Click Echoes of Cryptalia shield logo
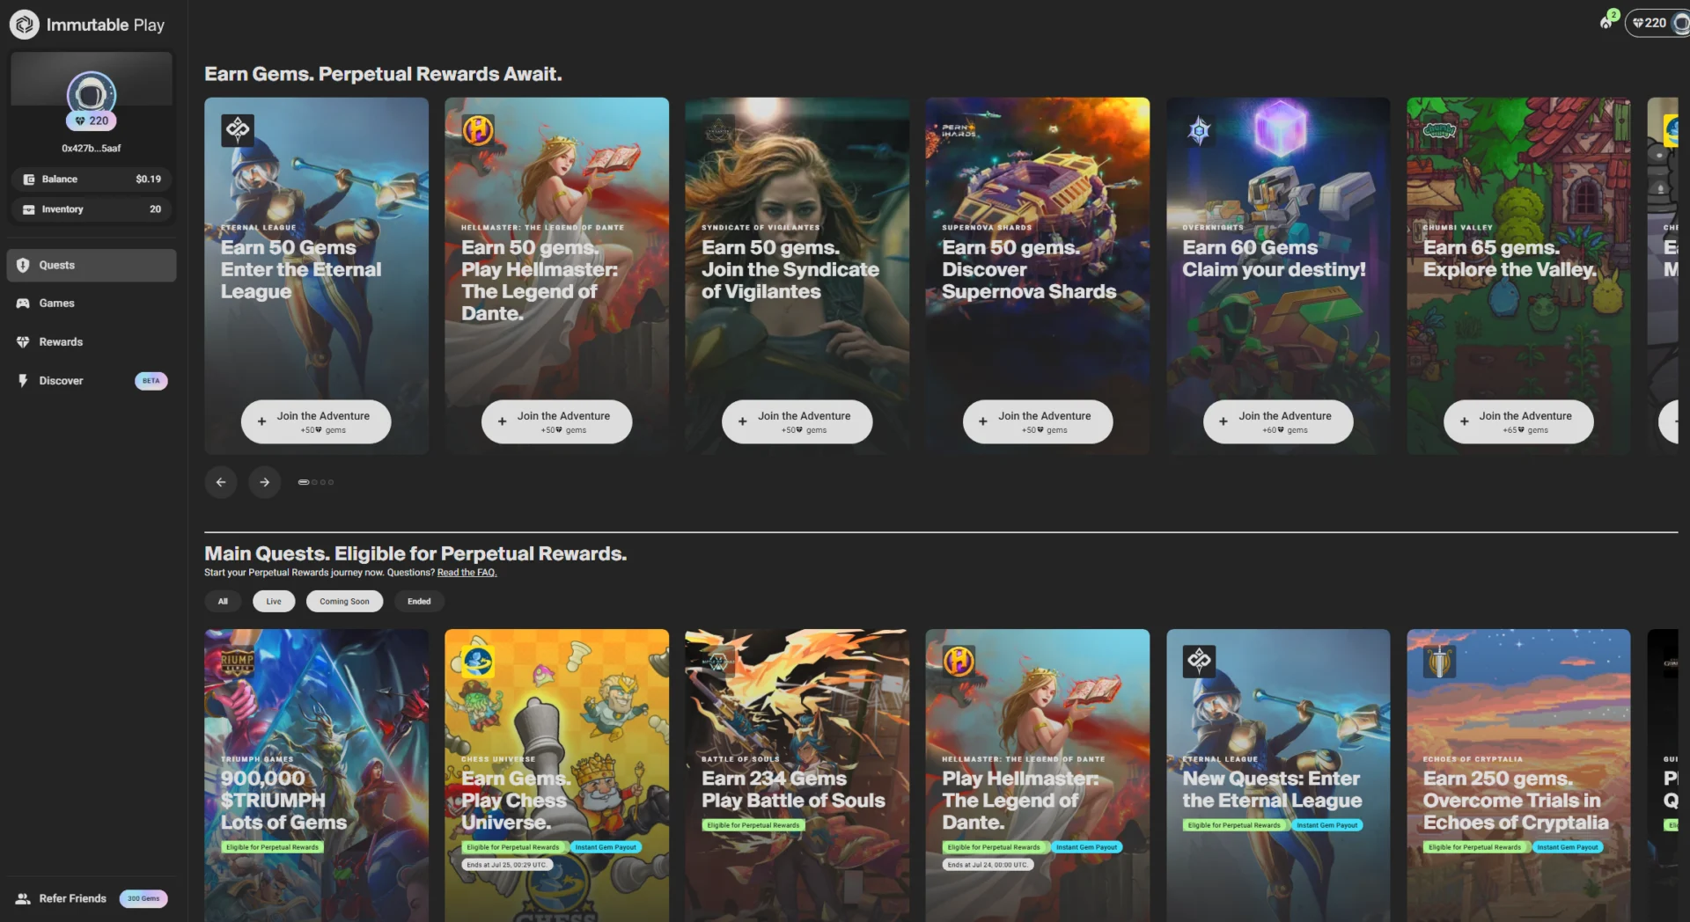Viewport: 1690px width, 922px height. (1439, 661)
